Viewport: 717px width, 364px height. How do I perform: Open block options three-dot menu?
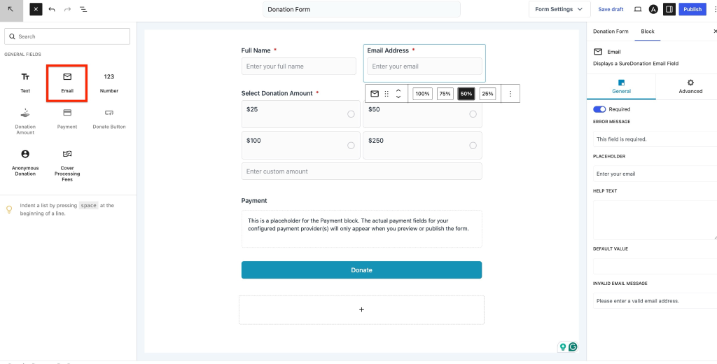[510, 94]
